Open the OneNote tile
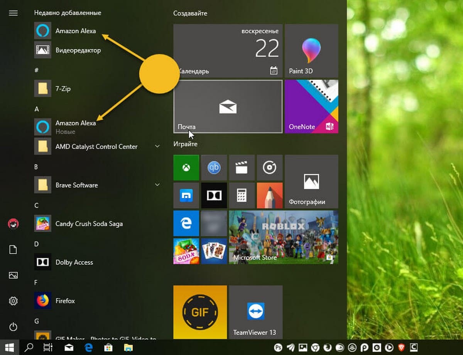 (x=311, y=106)
